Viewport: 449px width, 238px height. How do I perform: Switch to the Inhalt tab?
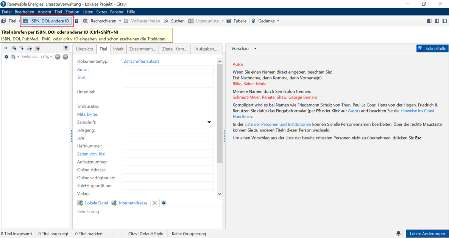click(x=118, y=49)
